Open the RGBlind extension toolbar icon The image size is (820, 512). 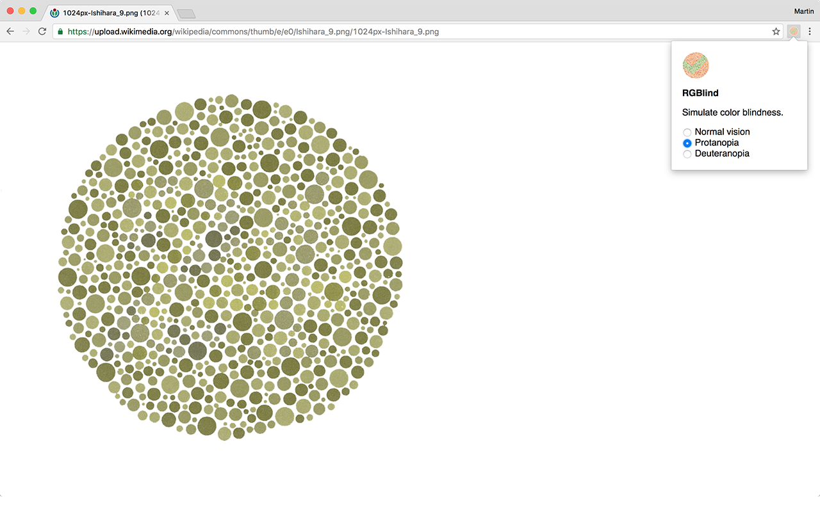point(794,31)
